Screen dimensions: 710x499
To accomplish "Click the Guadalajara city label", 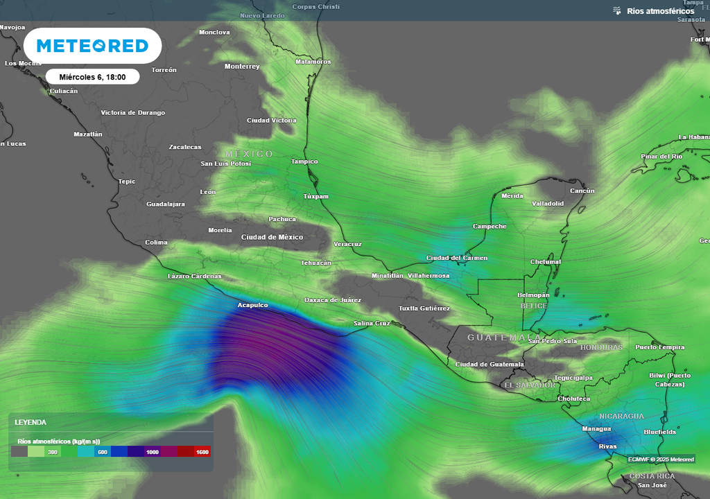I will 166,204.
